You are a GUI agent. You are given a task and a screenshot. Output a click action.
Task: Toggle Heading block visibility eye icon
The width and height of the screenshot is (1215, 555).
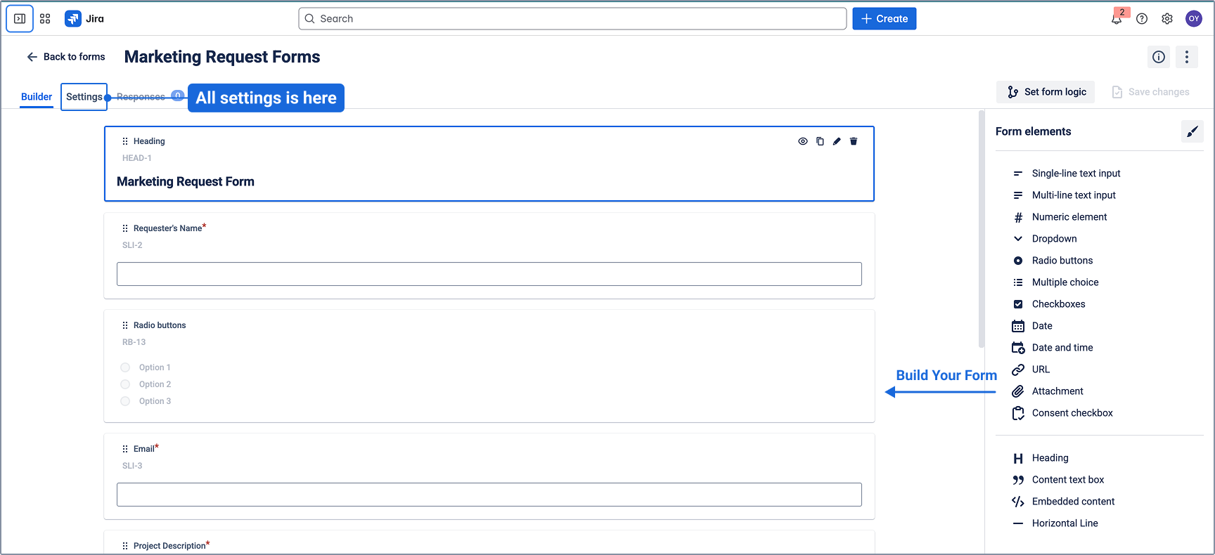(x=802, y=141)
